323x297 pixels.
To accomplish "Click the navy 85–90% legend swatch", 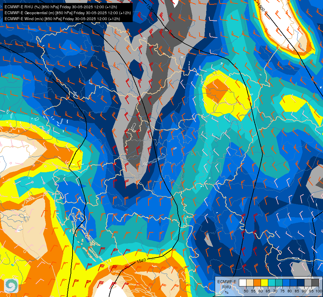I will (301, 282).
